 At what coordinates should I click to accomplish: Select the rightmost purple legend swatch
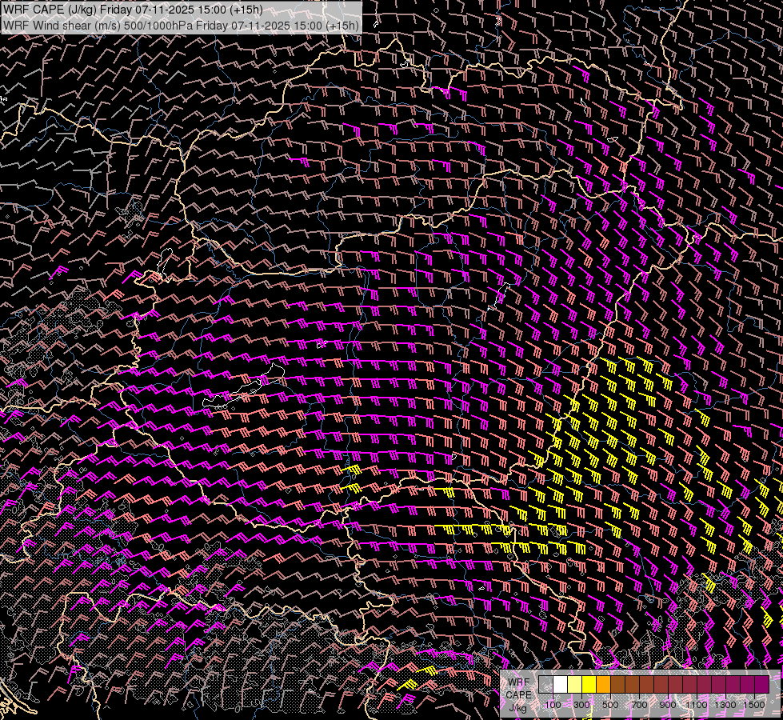761,684
